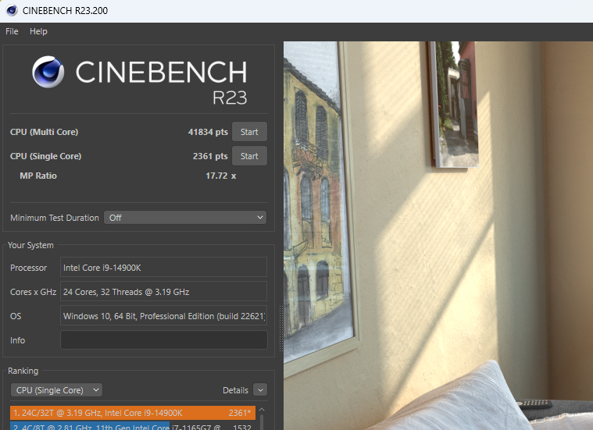Click the Cores x GHz field

pos(163,292)
